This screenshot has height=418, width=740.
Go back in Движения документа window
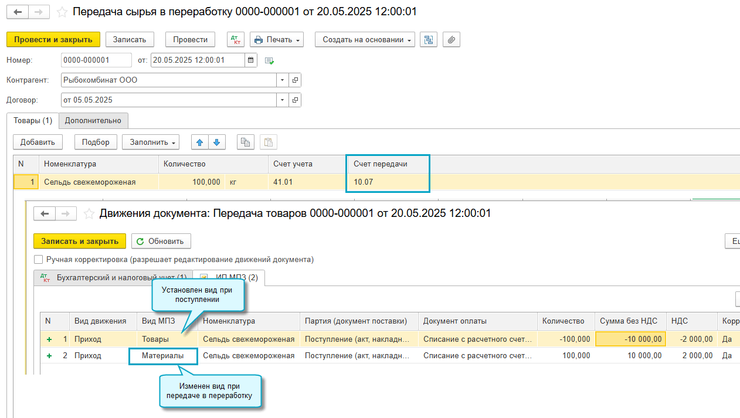click(x=45, y=213)
